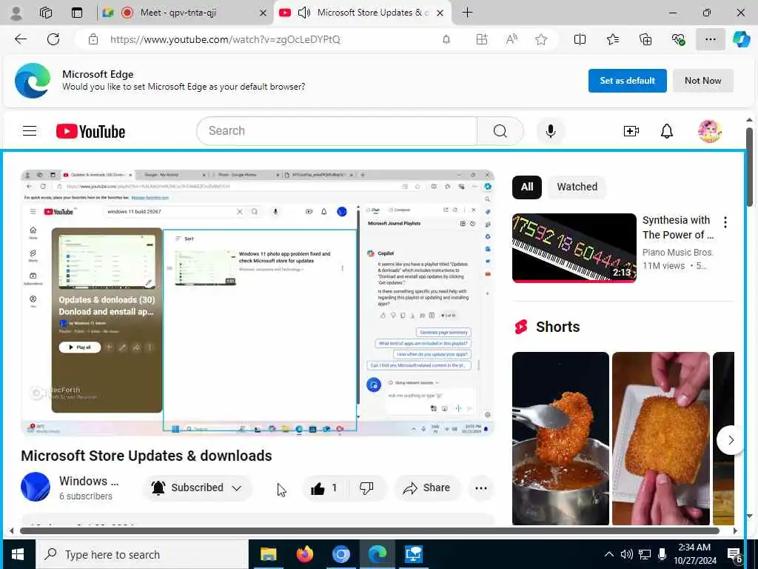Click the video player
Viewport: 758px width, 569px height.
click(257, 302)
